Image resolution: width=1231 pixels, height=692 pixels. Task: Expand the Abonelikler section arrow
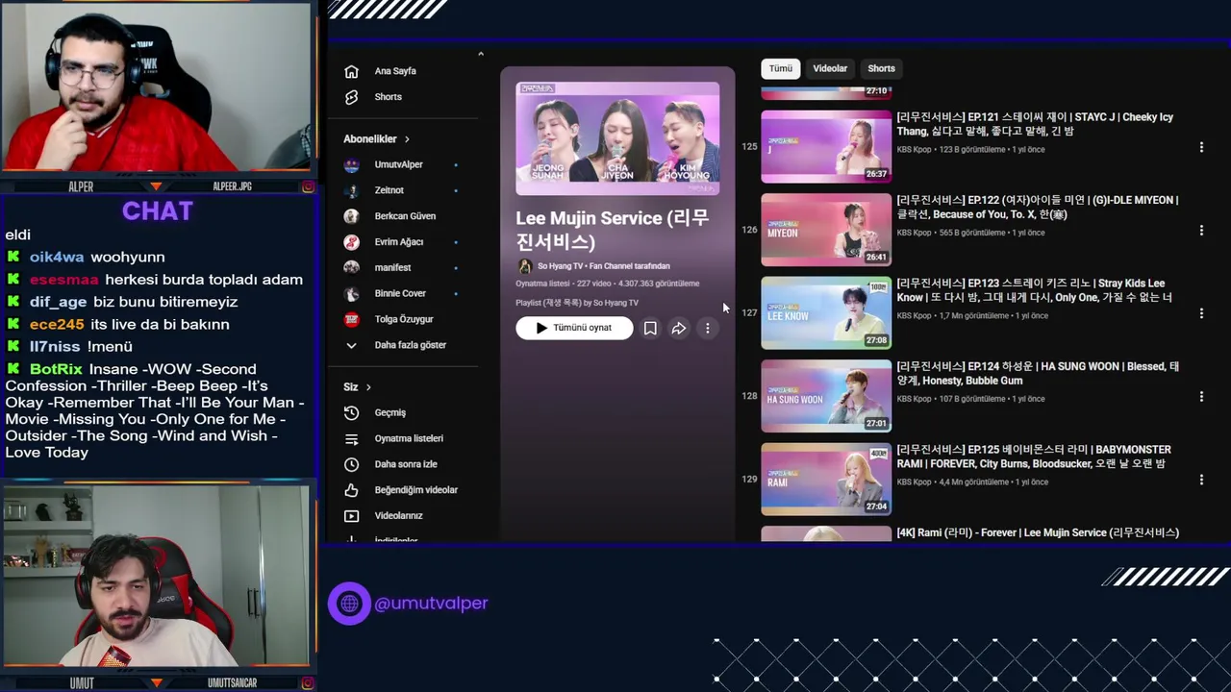click(x=407, y=139)
